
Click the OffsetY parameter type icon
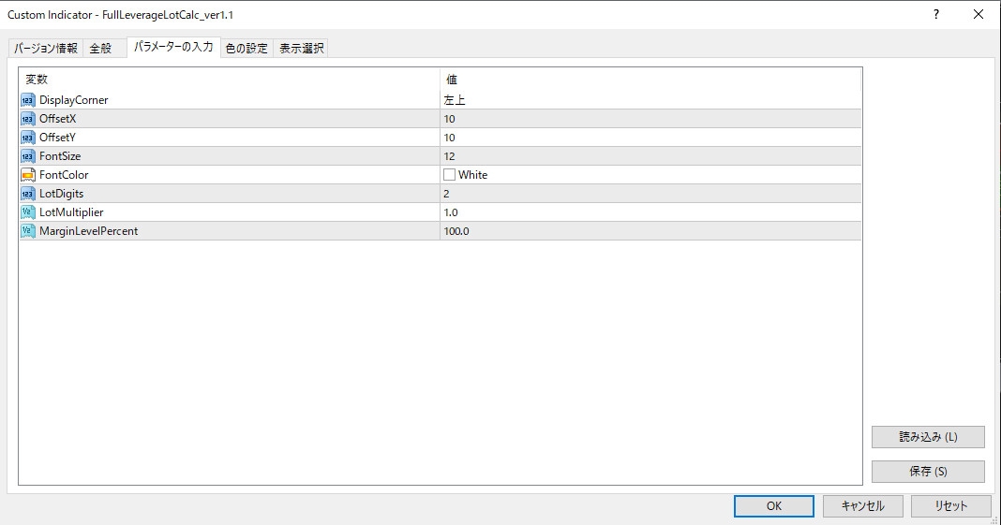click(27, 138)
